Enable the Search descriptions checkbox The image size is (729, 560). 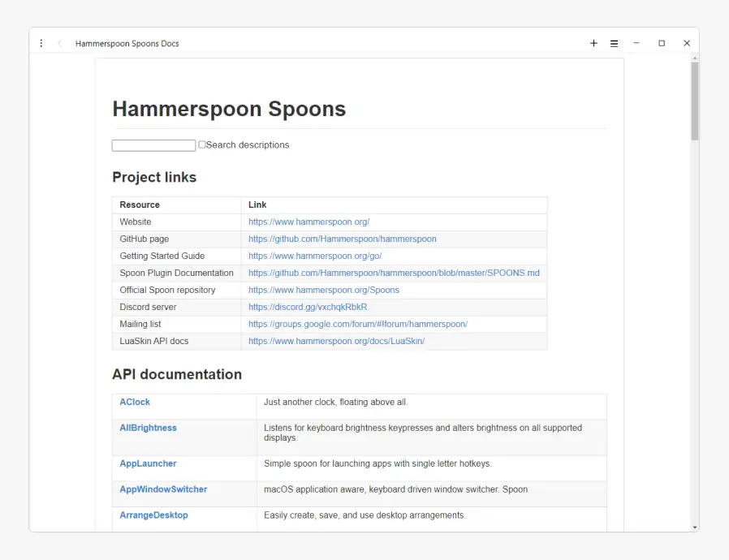[202, 144]
